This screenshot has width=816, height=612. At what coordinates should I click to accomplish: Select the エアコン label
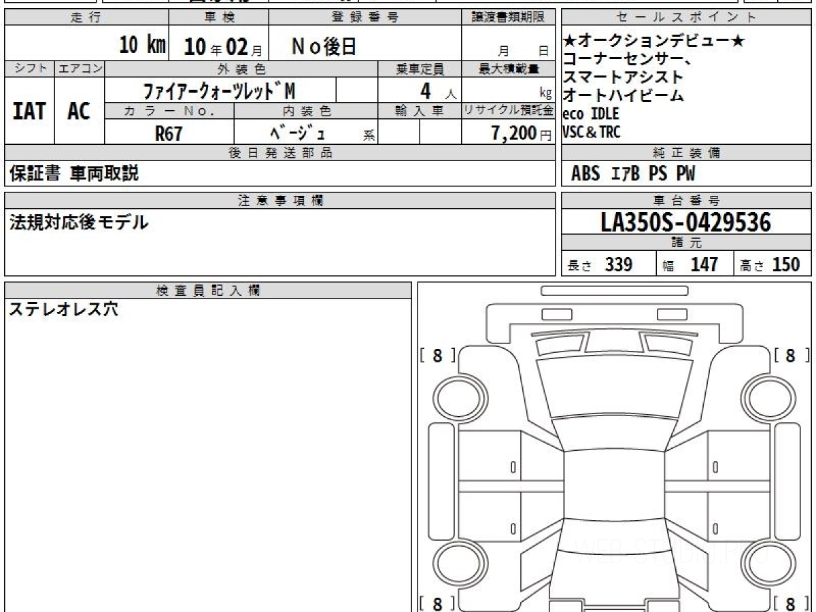pyautogui.click(x=80, y=69)
